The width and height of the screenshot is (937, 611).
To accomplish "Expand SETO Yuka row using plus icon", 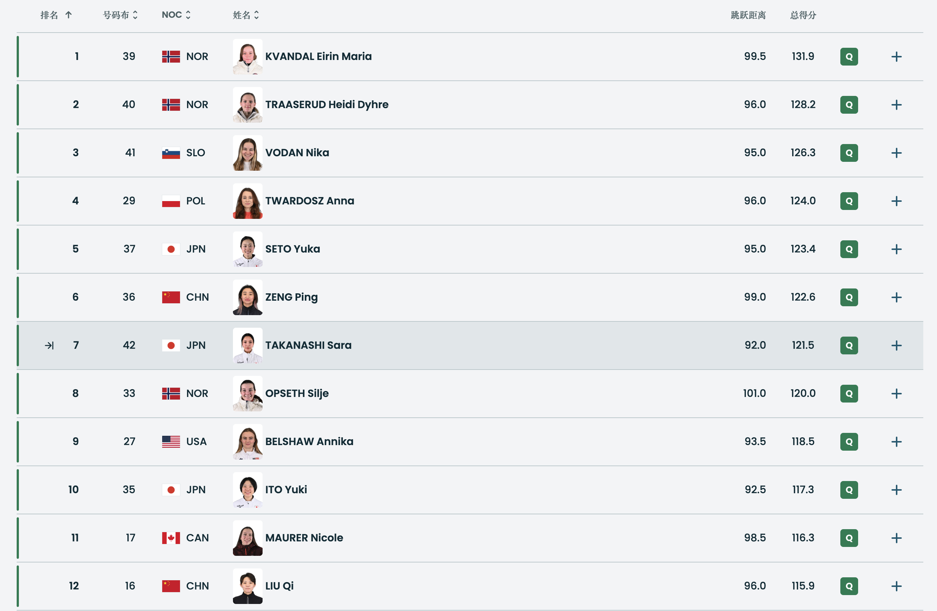I will pyautogui.click(x=897, y=249).
